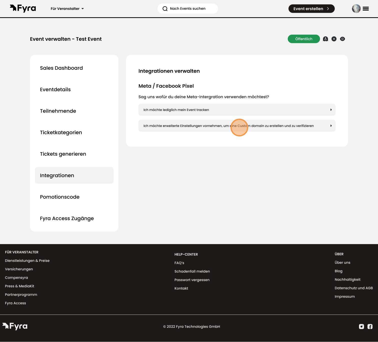
Task: Open Datenschutz und AGB link
Action: pos(354,288)
